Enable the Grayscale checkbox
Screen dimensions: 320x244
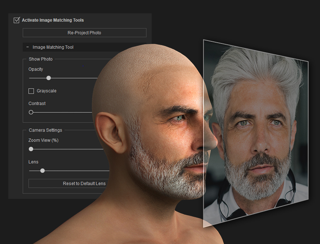pyautogui.click(x=31, y=91)
